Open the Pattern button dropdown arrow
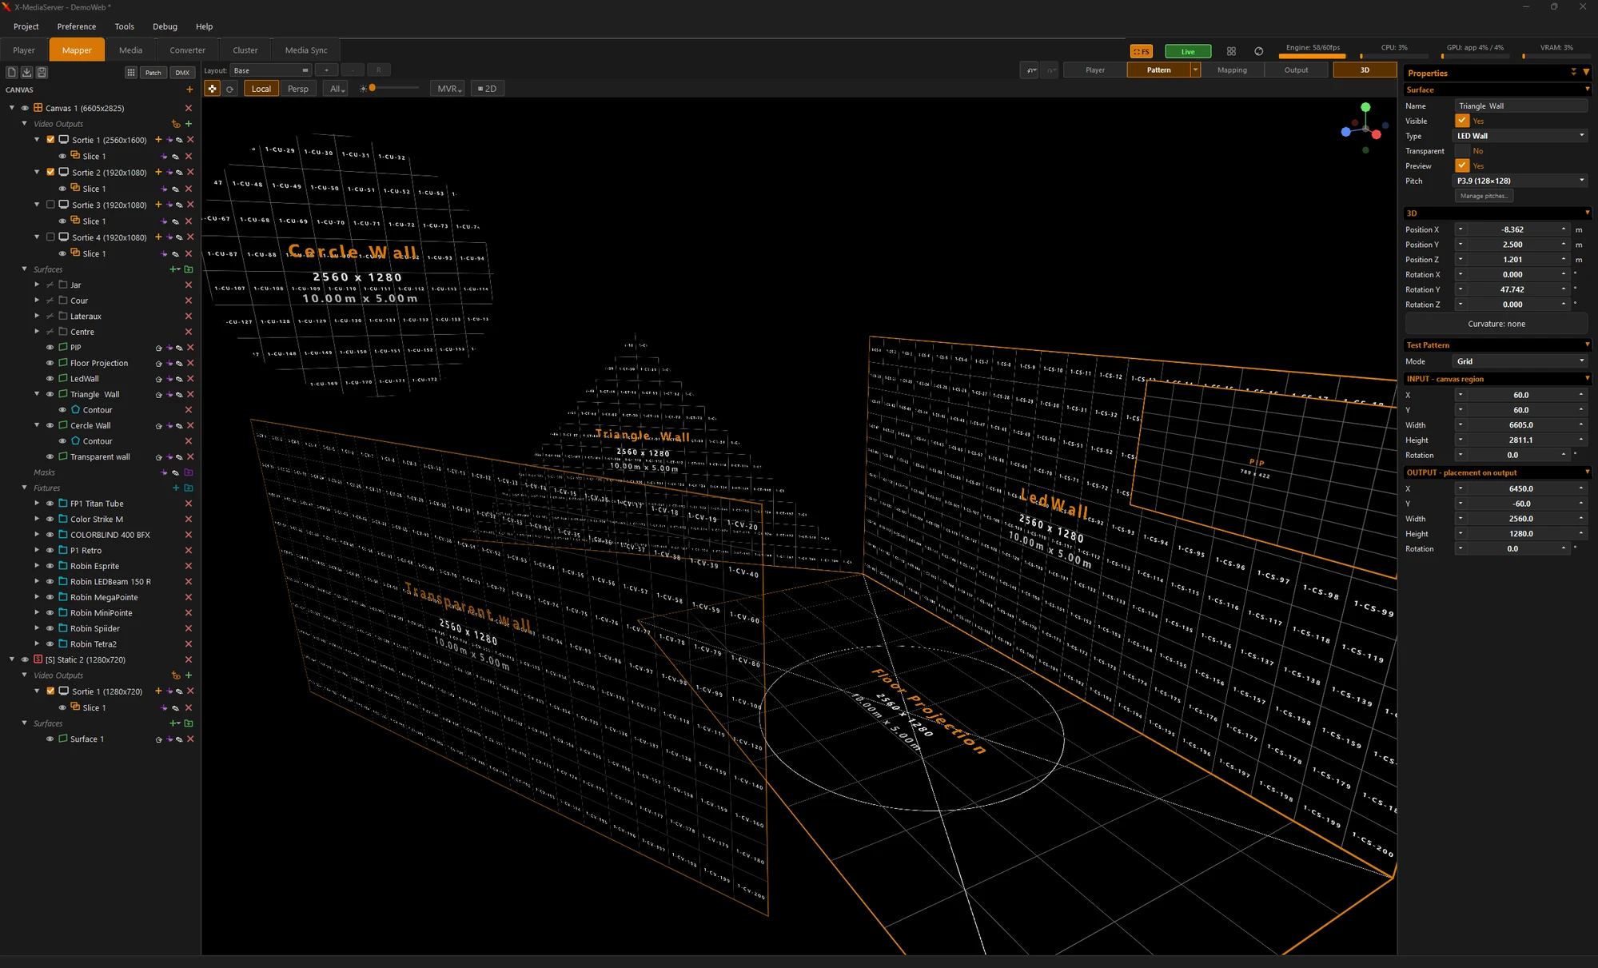 [1195, 70]
